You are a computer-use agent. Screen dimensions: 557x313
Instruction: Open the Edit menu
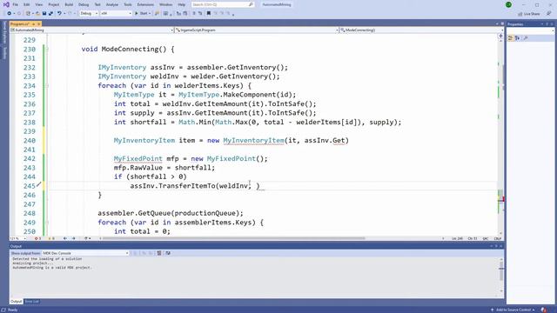(27, 4)
